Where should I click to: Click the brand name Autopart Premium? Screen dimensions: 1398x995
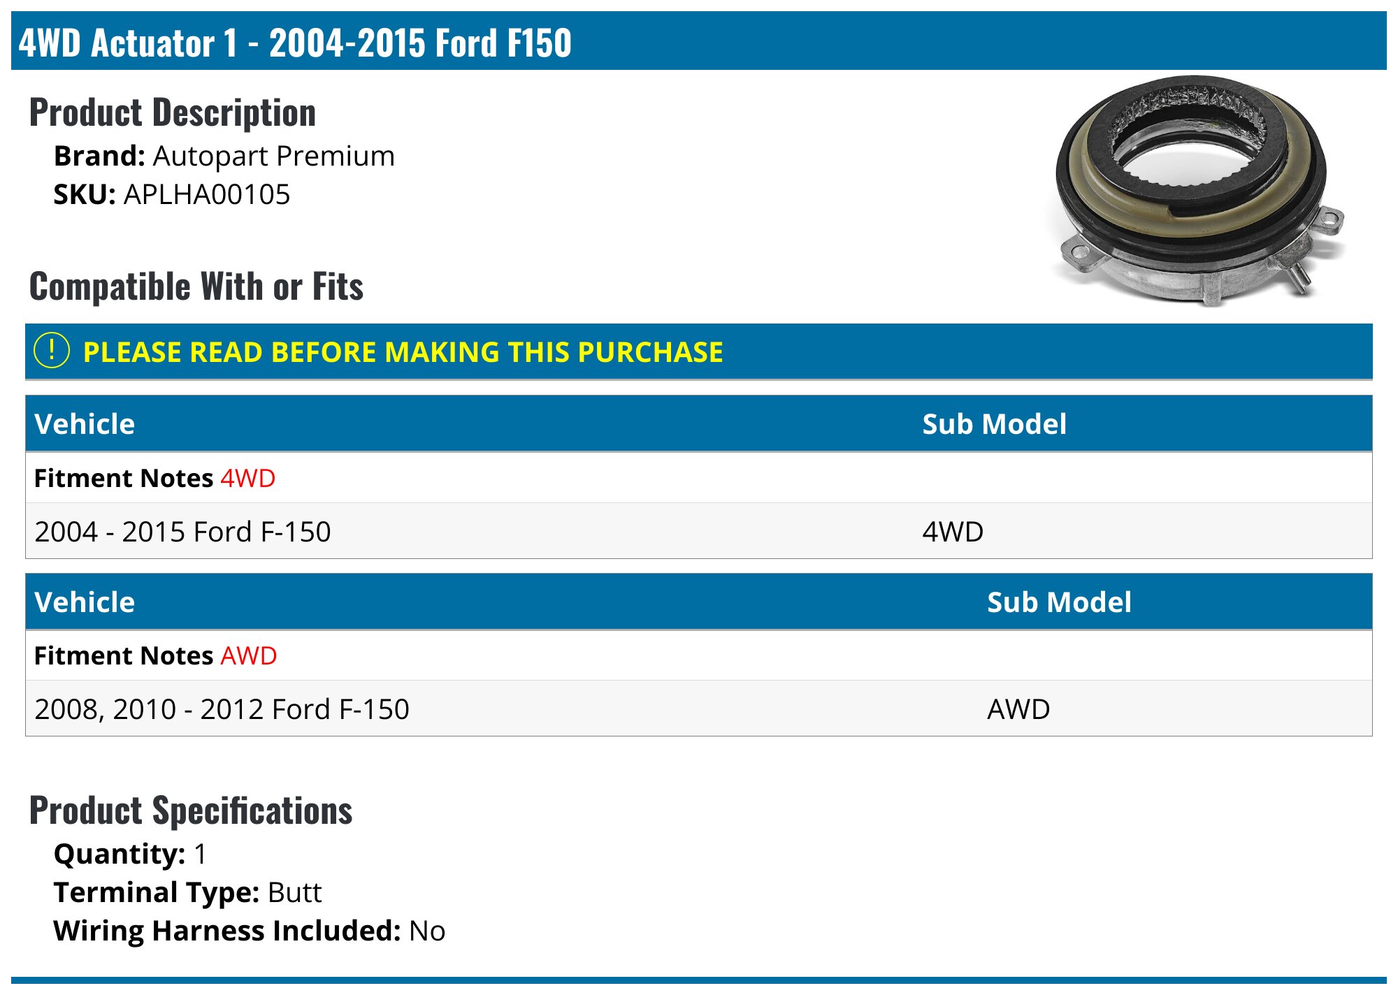coord(273,157)
